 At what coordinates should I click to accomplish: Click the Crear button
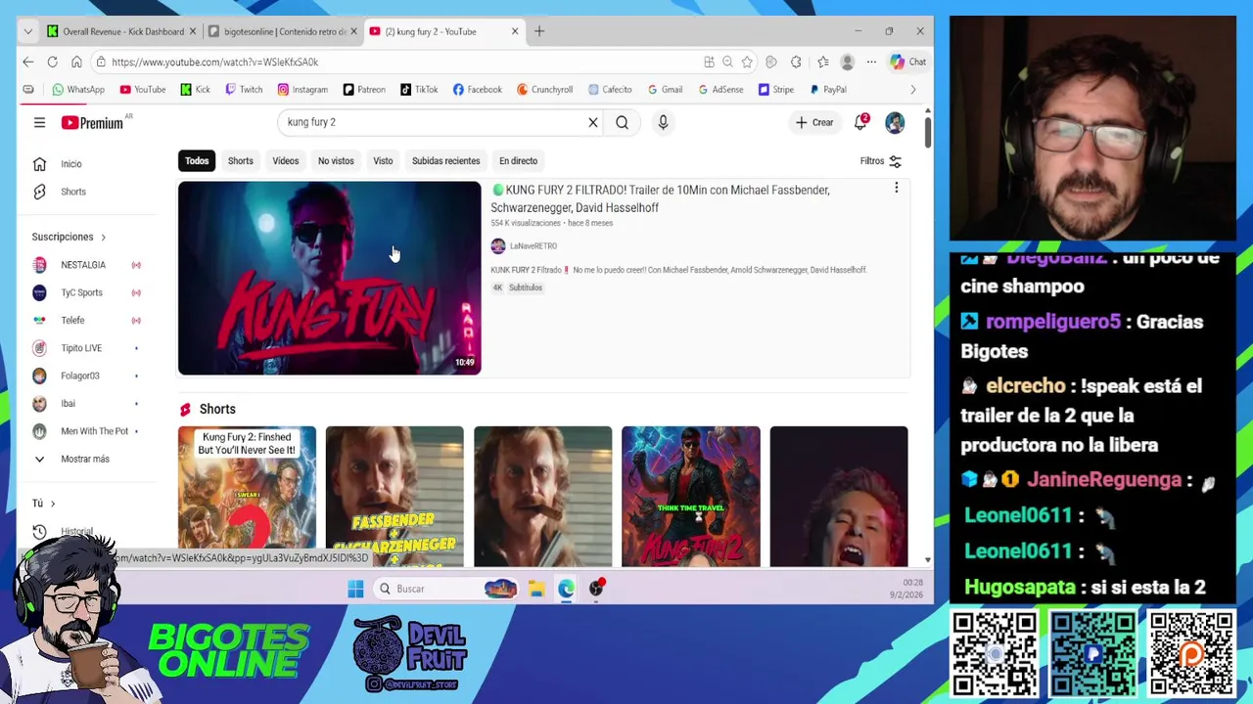[814, 122]
